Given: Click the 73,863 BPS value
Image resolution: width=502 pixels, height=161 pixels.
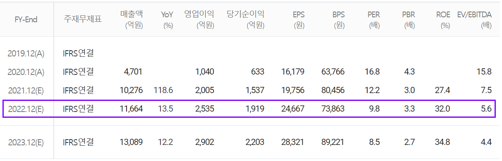Looking at the screenshot, I should [x=333, y=109].
